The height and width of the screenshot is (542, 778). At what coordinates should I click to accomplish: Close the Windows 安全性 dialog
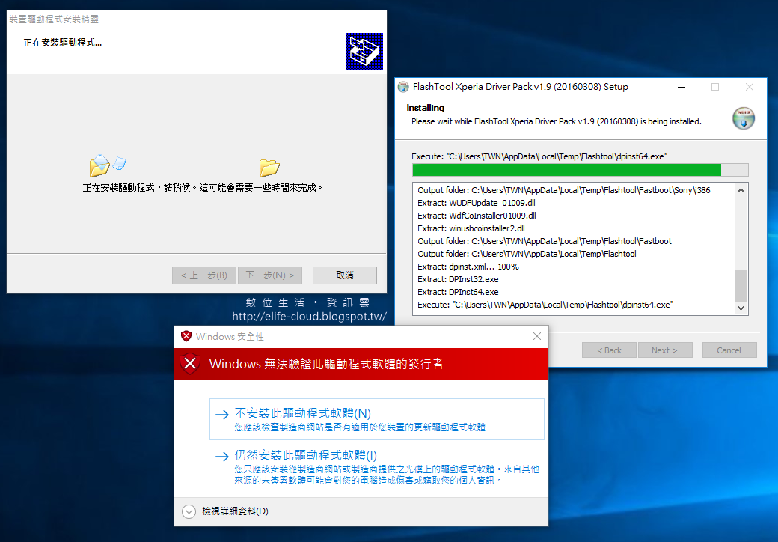(x=537, y=336)
